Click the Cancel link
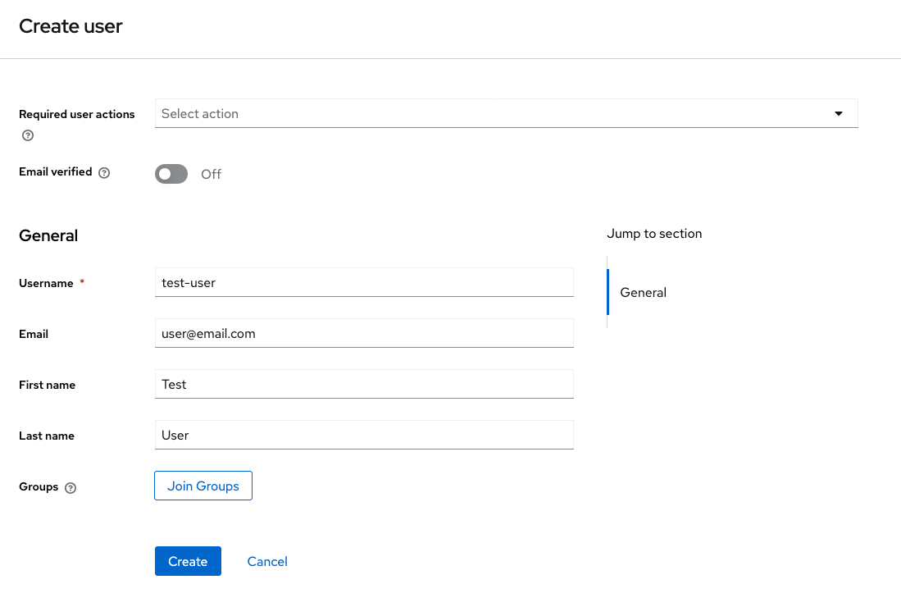This screenshot has width=901, height=607. tap(267, 562)
